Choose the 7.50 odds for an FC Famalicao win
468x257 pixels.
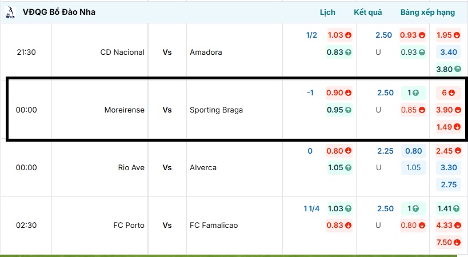[x=449, y=242]
